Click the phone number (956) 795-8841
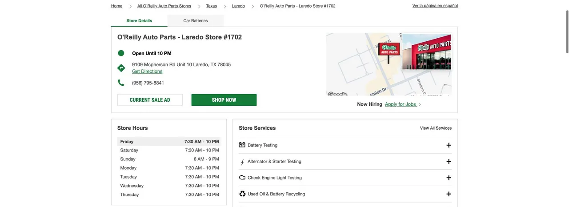Screen dimensions: 569x207 coord(148,83)
